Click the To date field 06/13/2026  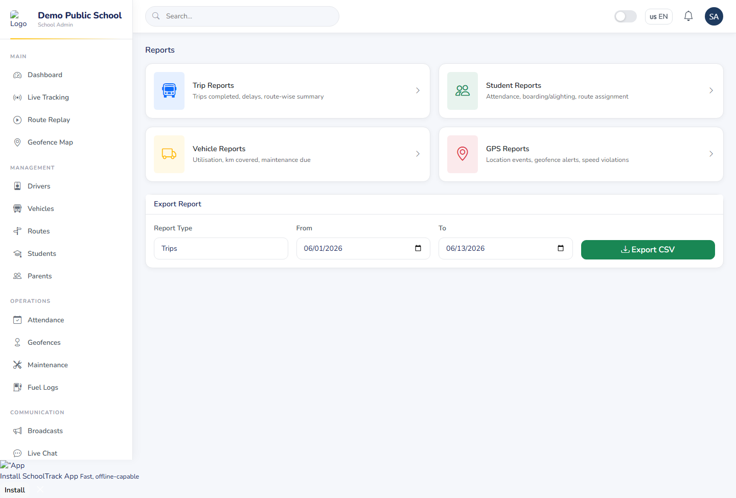[x=505, y=249]
